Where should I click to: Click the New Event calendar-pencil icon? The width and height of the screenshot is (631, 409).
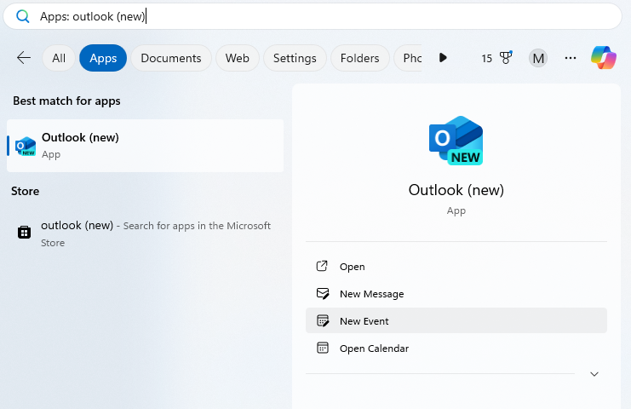click(x=323, y=320)
